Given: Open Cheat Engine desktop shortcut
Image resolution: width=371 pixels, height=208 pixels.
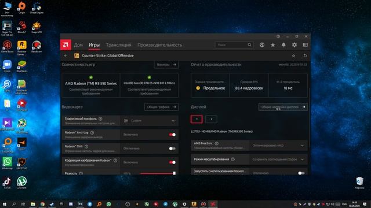Looking at the screenshot, I should coord(37,8).
